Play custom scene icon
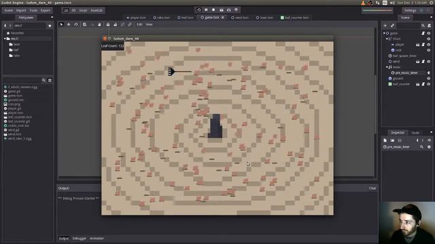 point(229,10)
